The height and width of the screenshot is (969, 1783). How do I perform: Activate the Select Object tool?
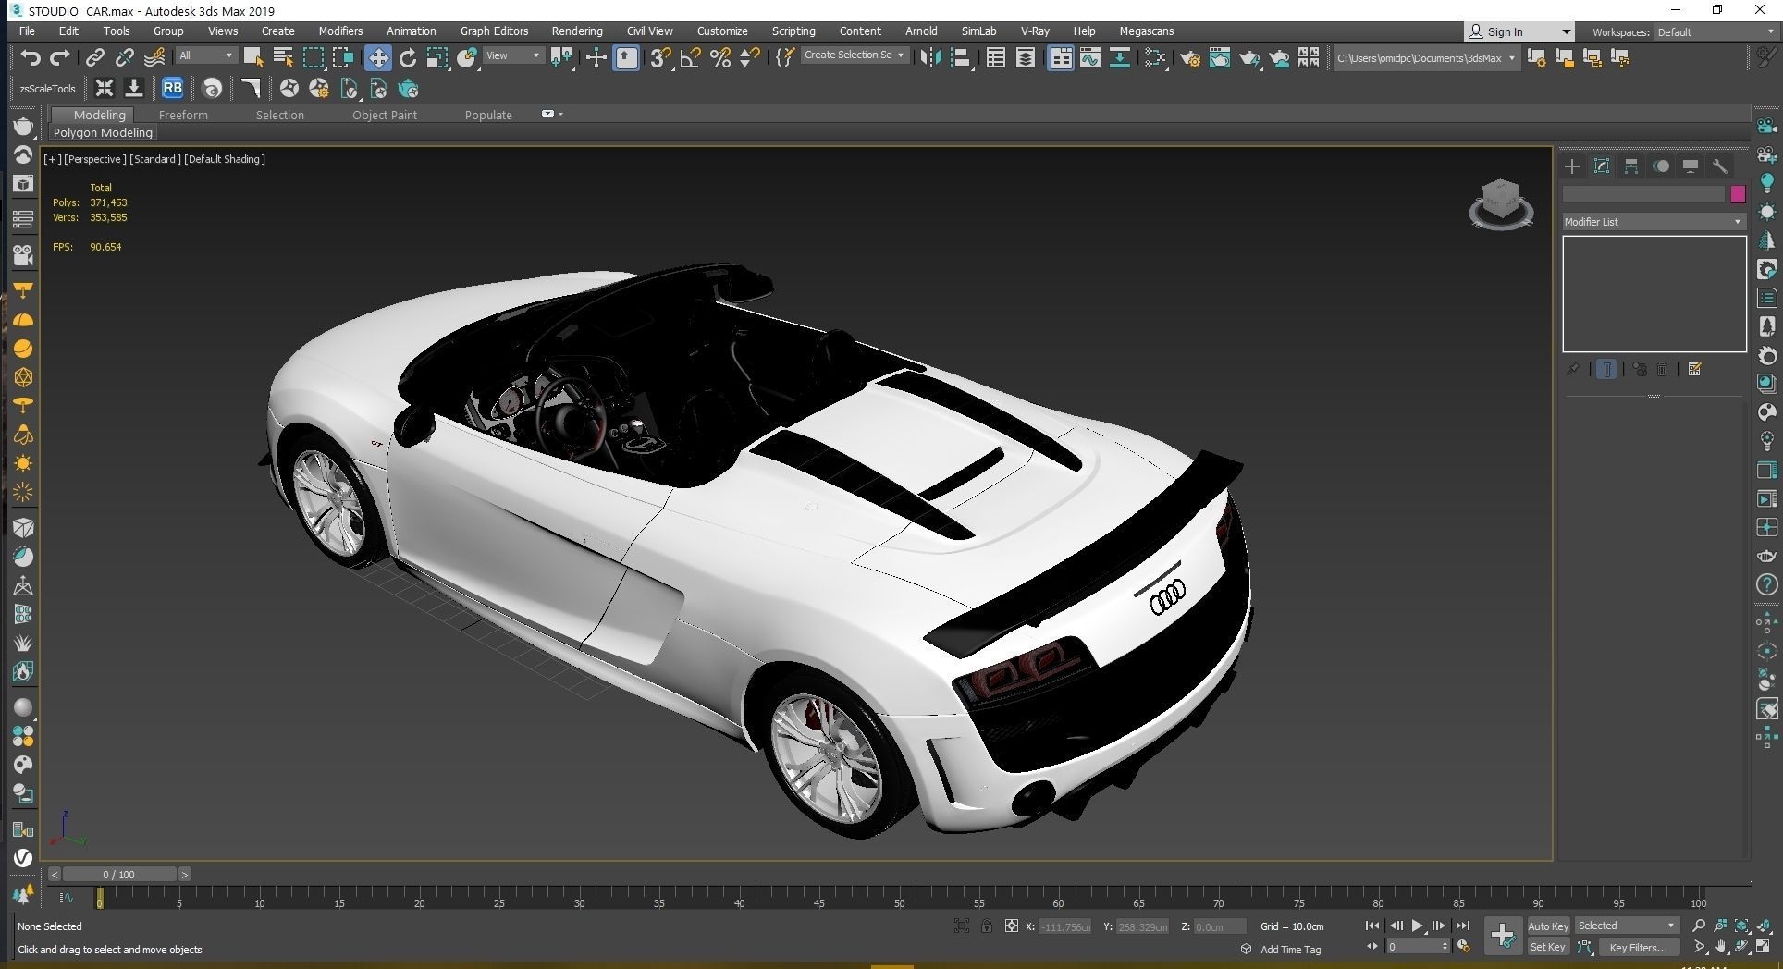tap(252, 58)
